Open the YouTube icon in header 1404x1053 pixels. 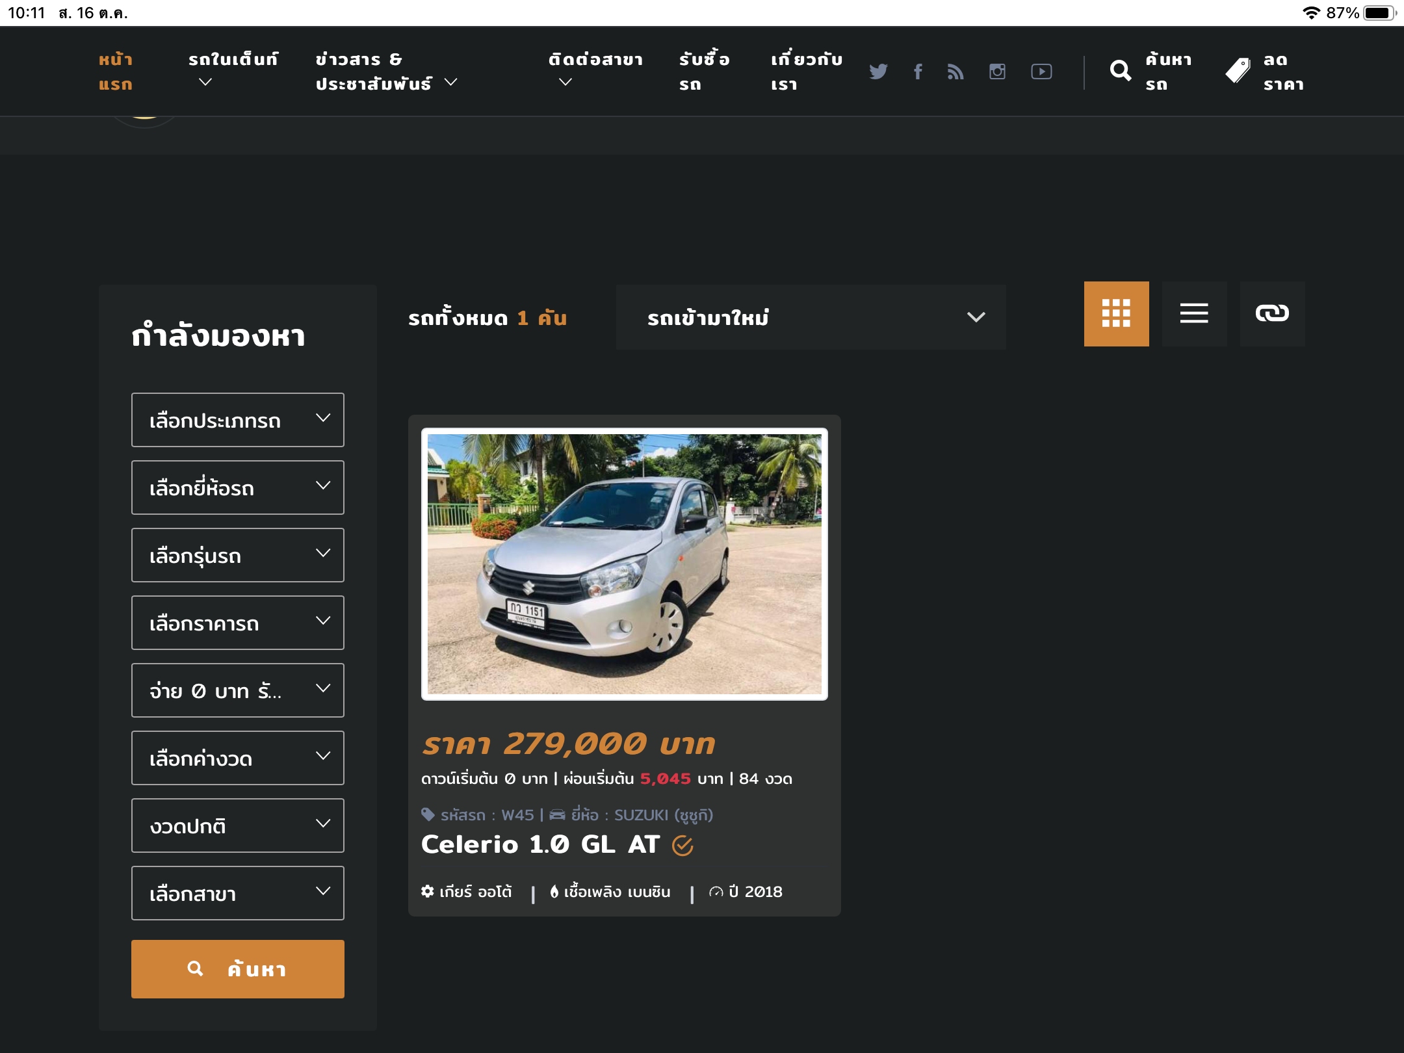tap(1041, 71)
